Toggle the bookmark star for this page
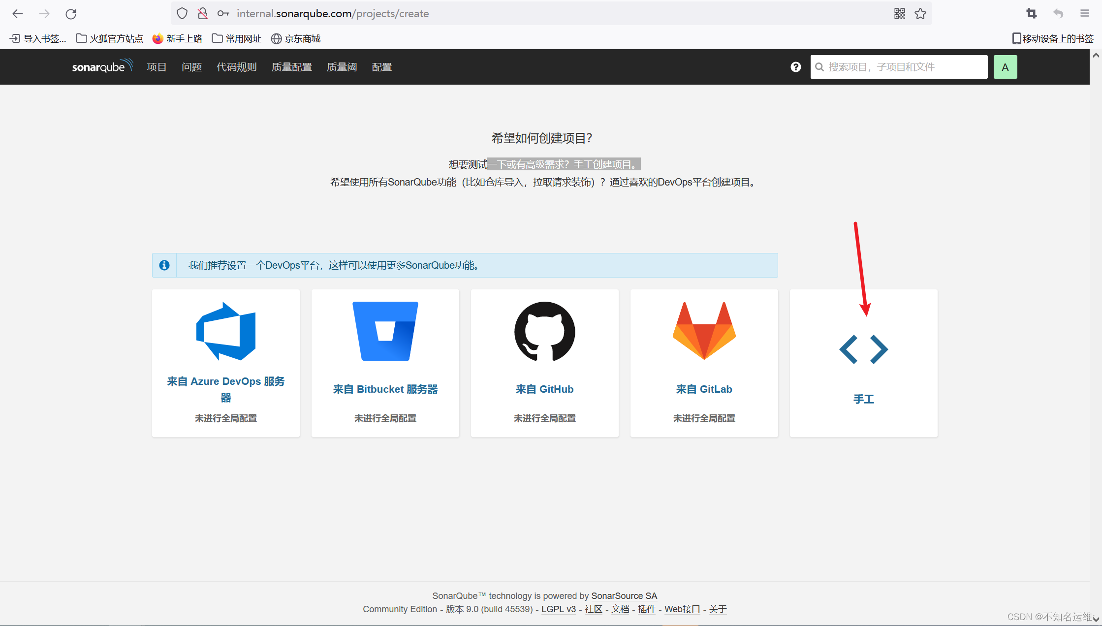The height and width of the screenshot is (626, 1102). click(920, 13)
